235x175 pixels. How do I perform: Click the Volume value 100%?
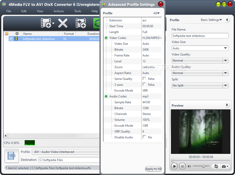[146, 120]
